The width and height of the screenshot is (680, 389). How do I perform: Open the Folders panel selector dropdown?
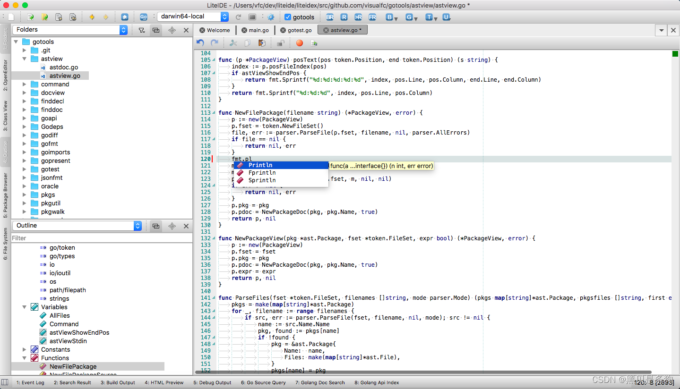coord(70,30)
